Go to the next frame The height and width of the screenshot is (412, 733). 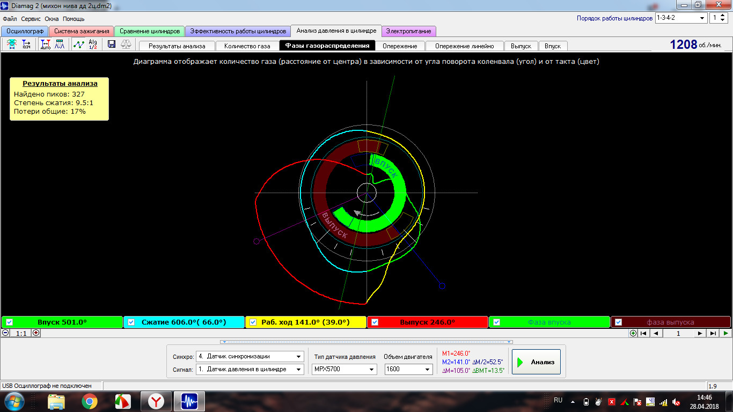700,333
